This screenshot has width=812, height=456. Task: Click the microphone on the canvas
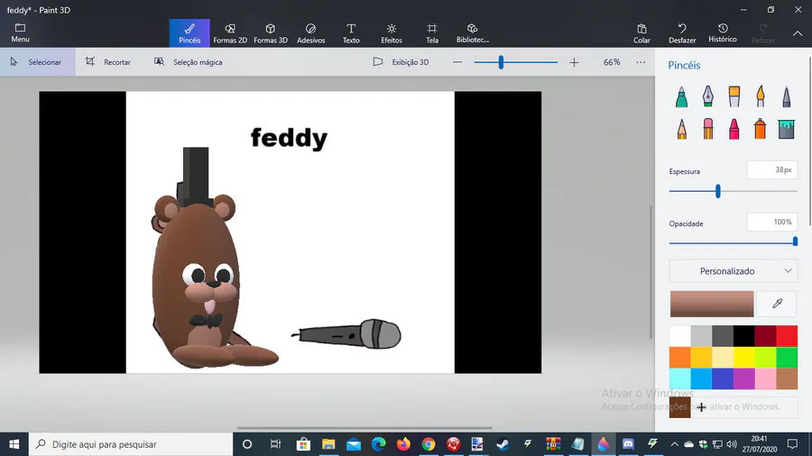pyautogui.click(x=346, y=334)
